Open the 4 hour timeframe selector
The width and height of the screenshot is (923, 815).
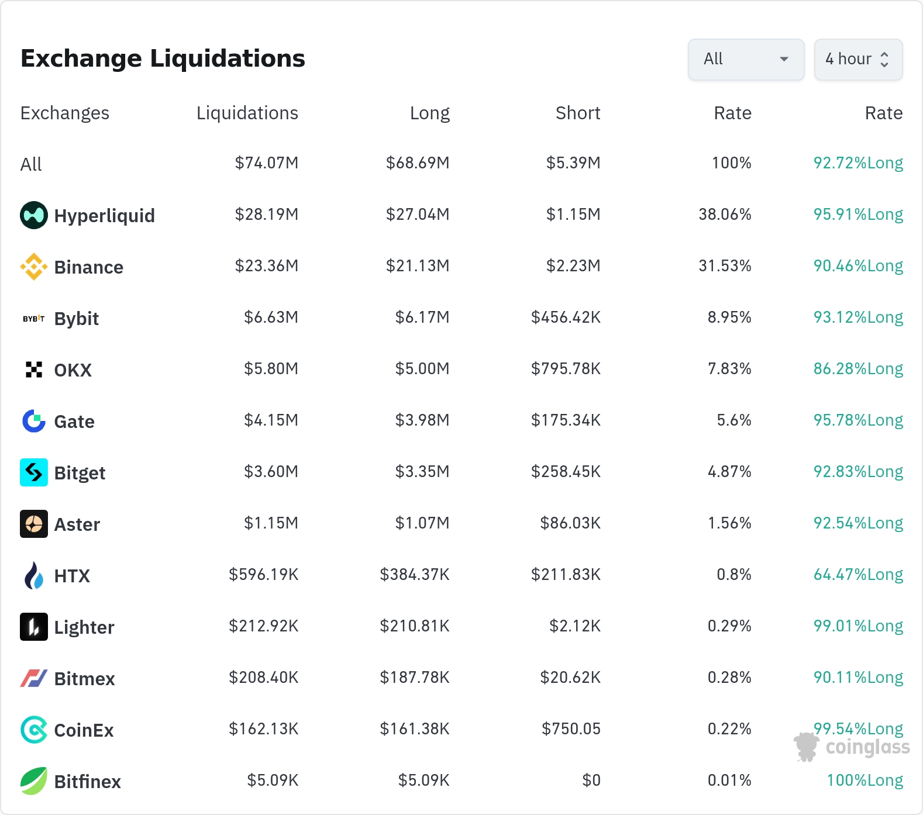pyautogui.click(x=858, y=59)
